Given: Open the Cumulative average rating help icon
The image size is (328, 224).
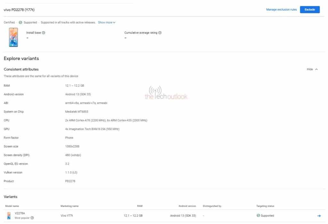Looking at the screenshot, I should 160,33.
